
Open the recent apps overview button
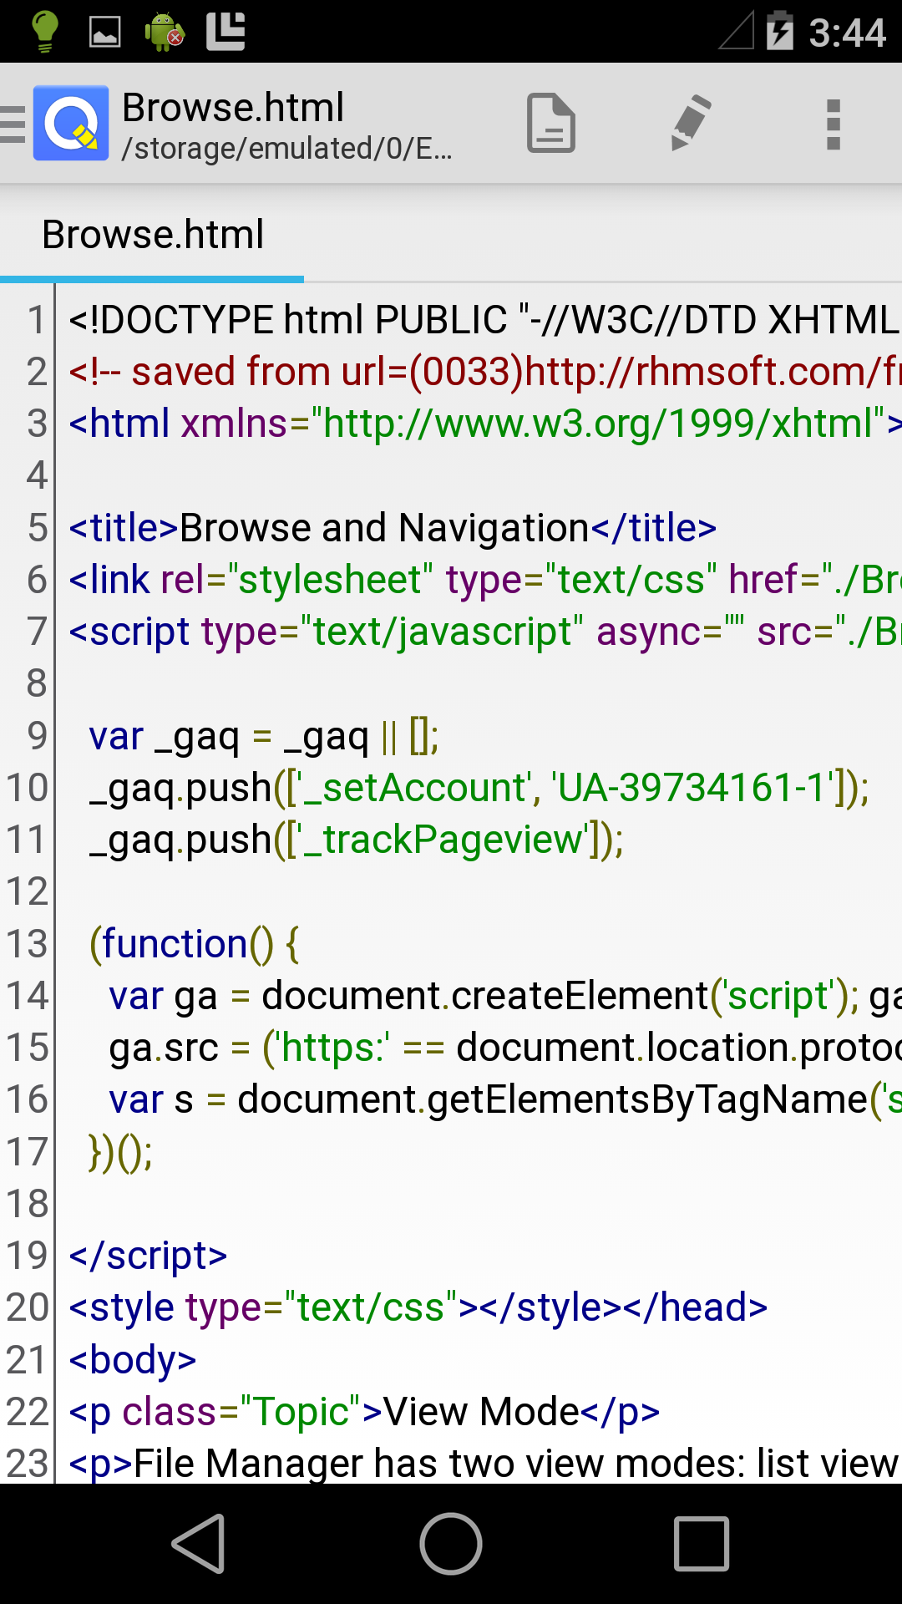702,1544
